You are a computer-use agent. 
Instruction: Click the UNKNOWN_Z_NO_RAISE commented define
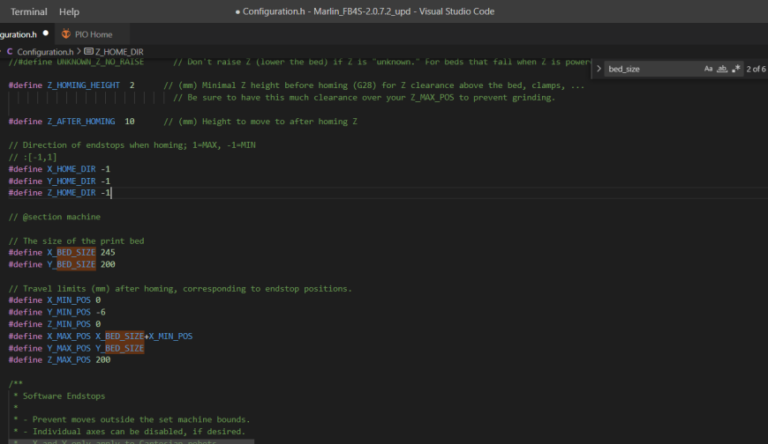click(77, 62)
